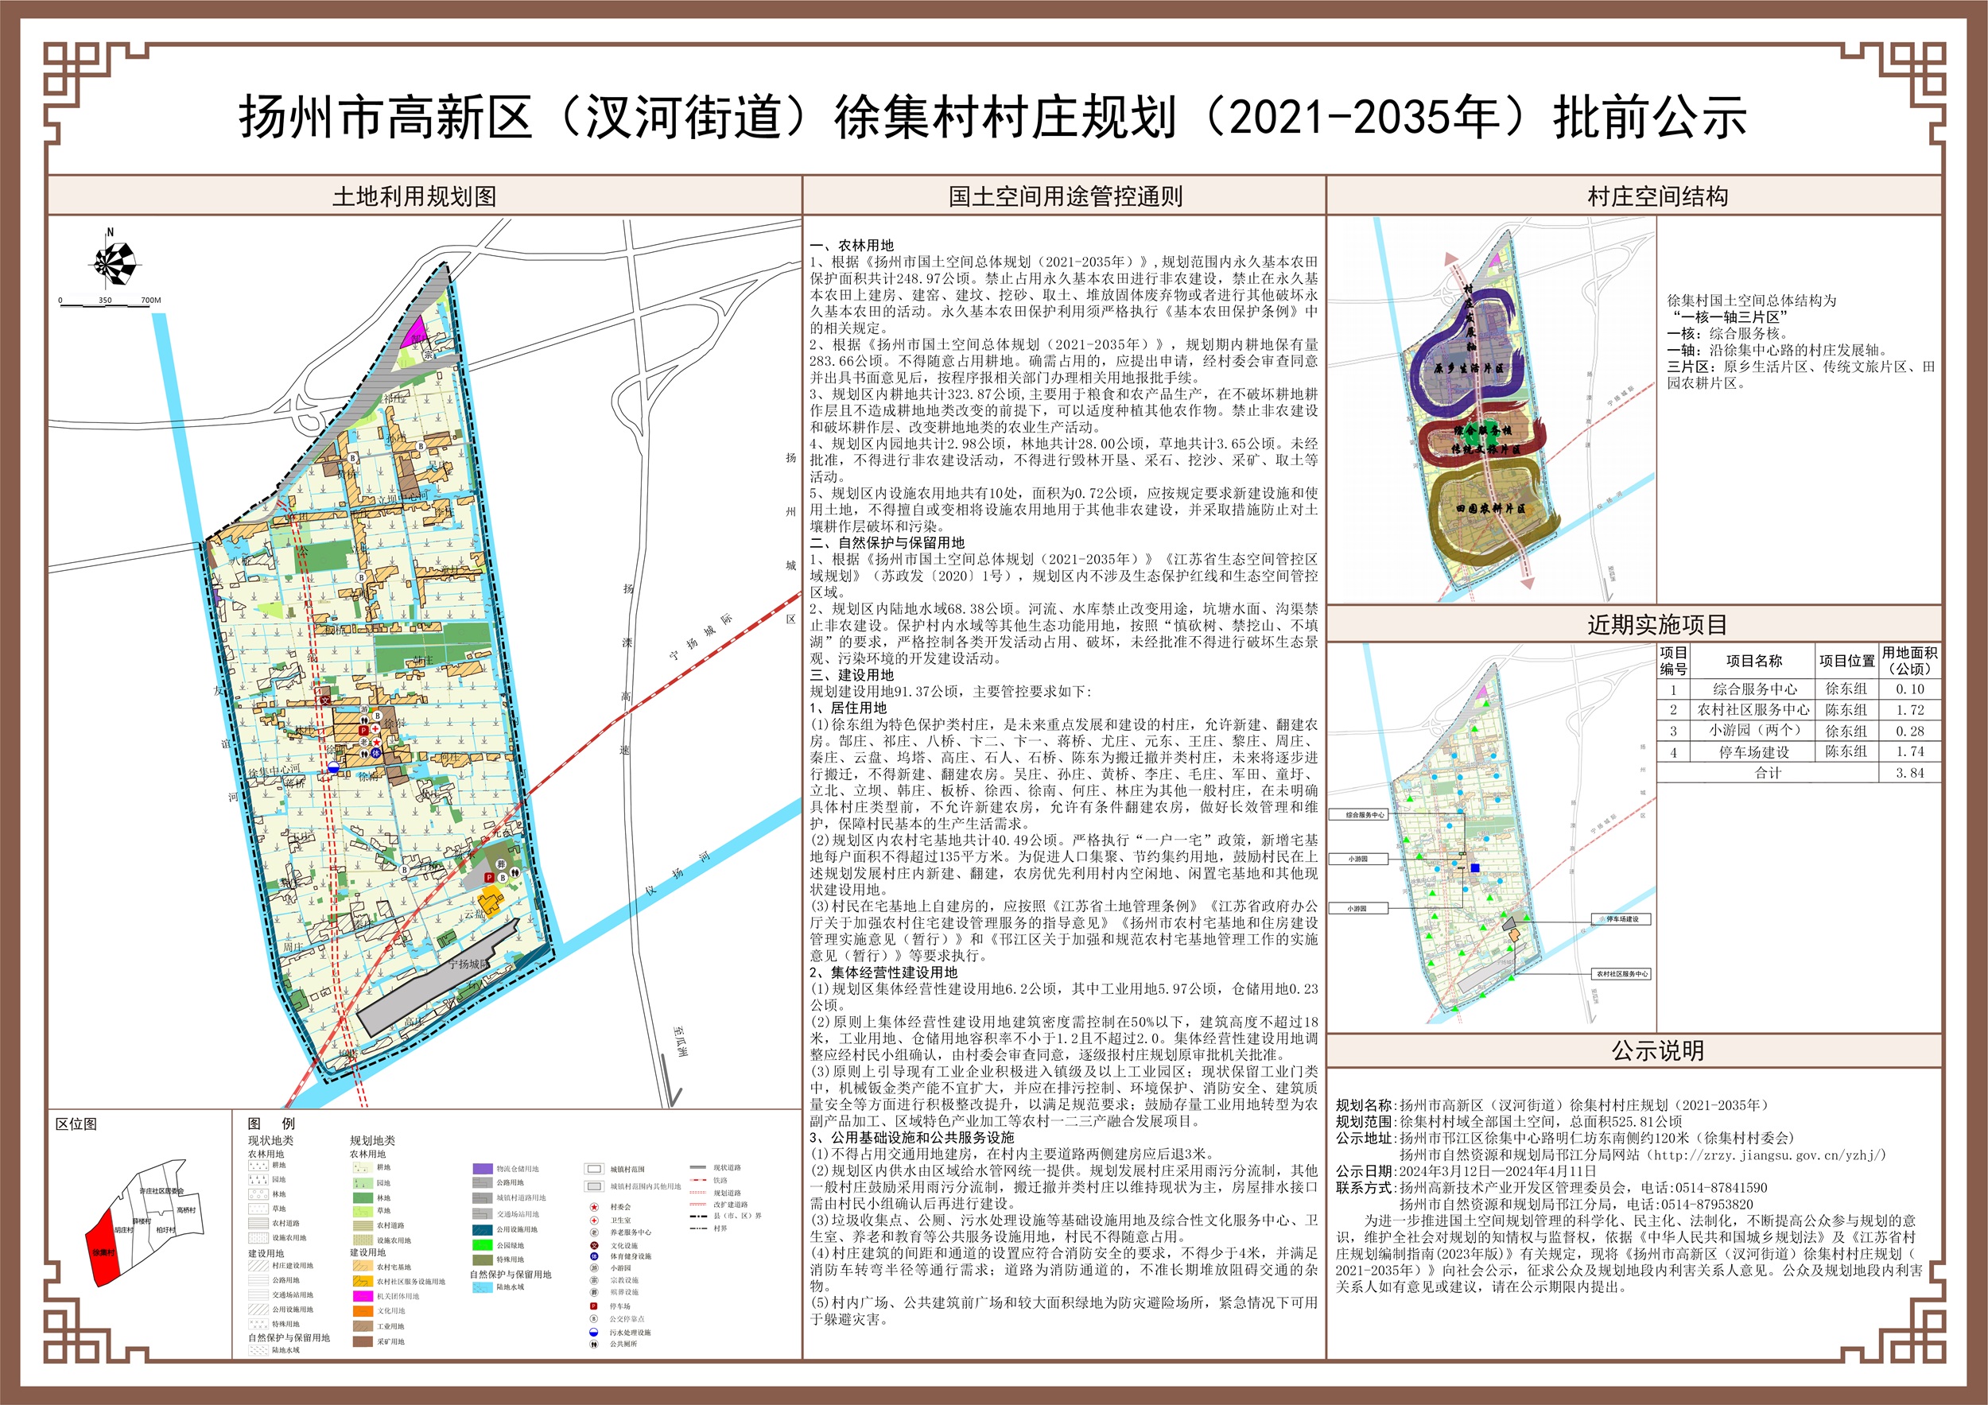This screenshot has height=1405, width=1988.
Task: Click the 仪扬河 river label on the land-use map
Action: 677,872
